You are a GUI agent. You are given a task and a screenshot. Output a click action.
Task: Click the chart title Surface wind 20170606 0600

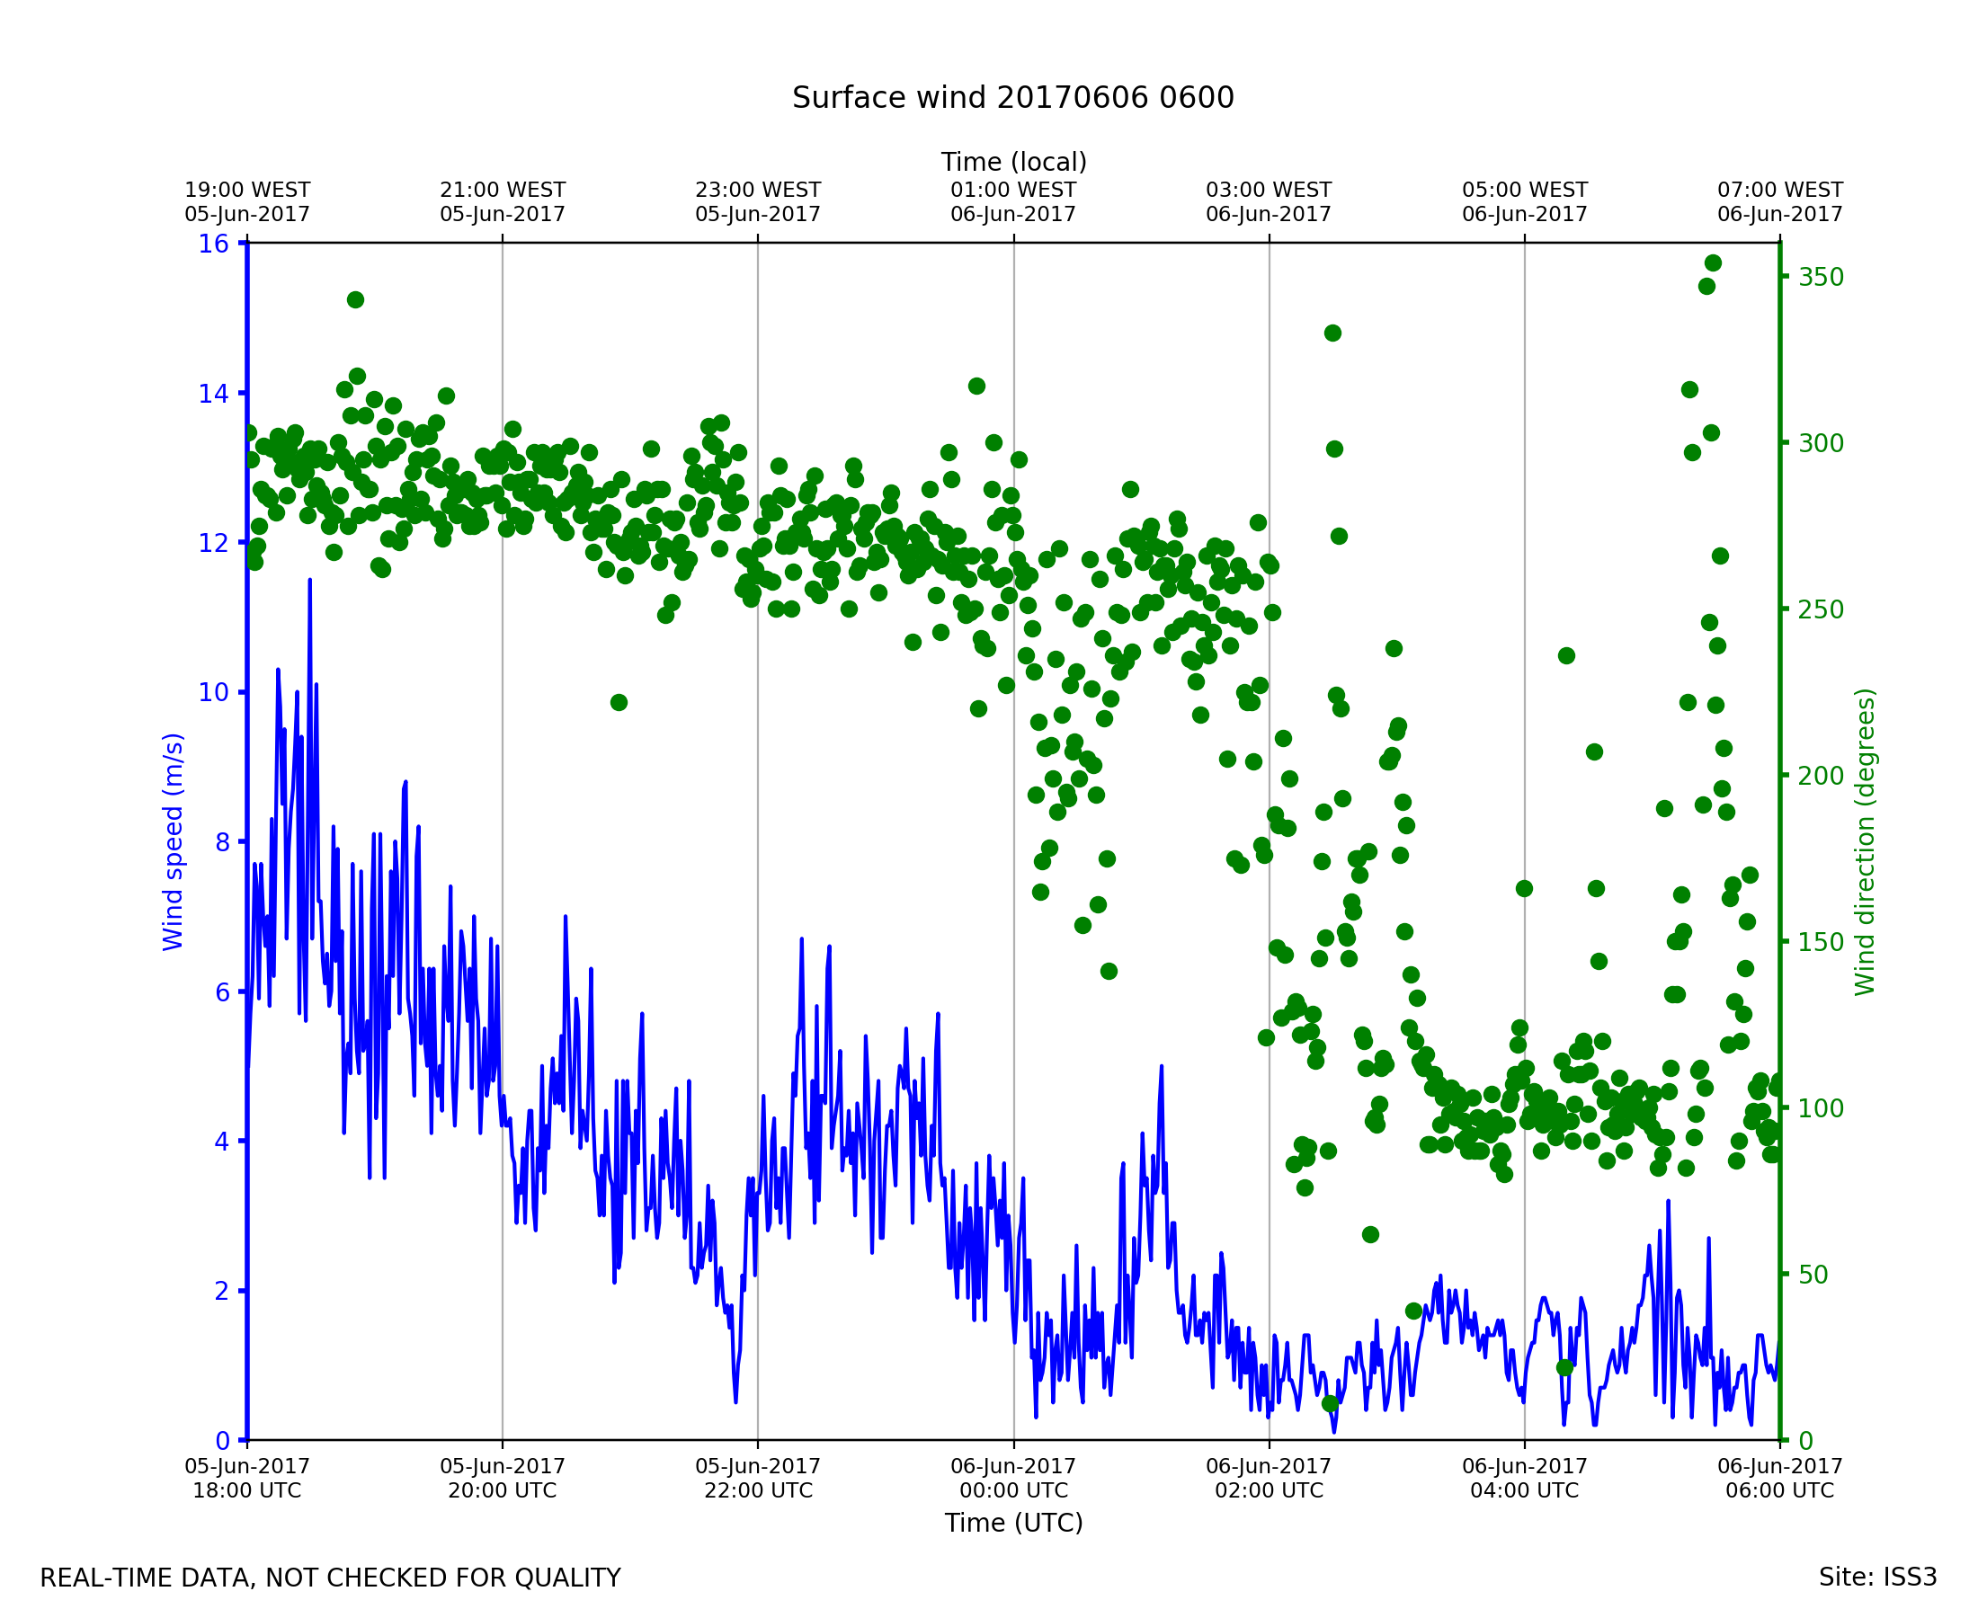[1012, 98]
